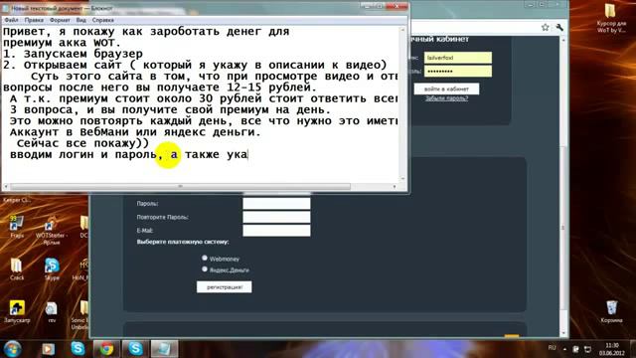Open the Windows Start menu
The width and height of the screenshot is (636, 358).
[x=13, y=349]
